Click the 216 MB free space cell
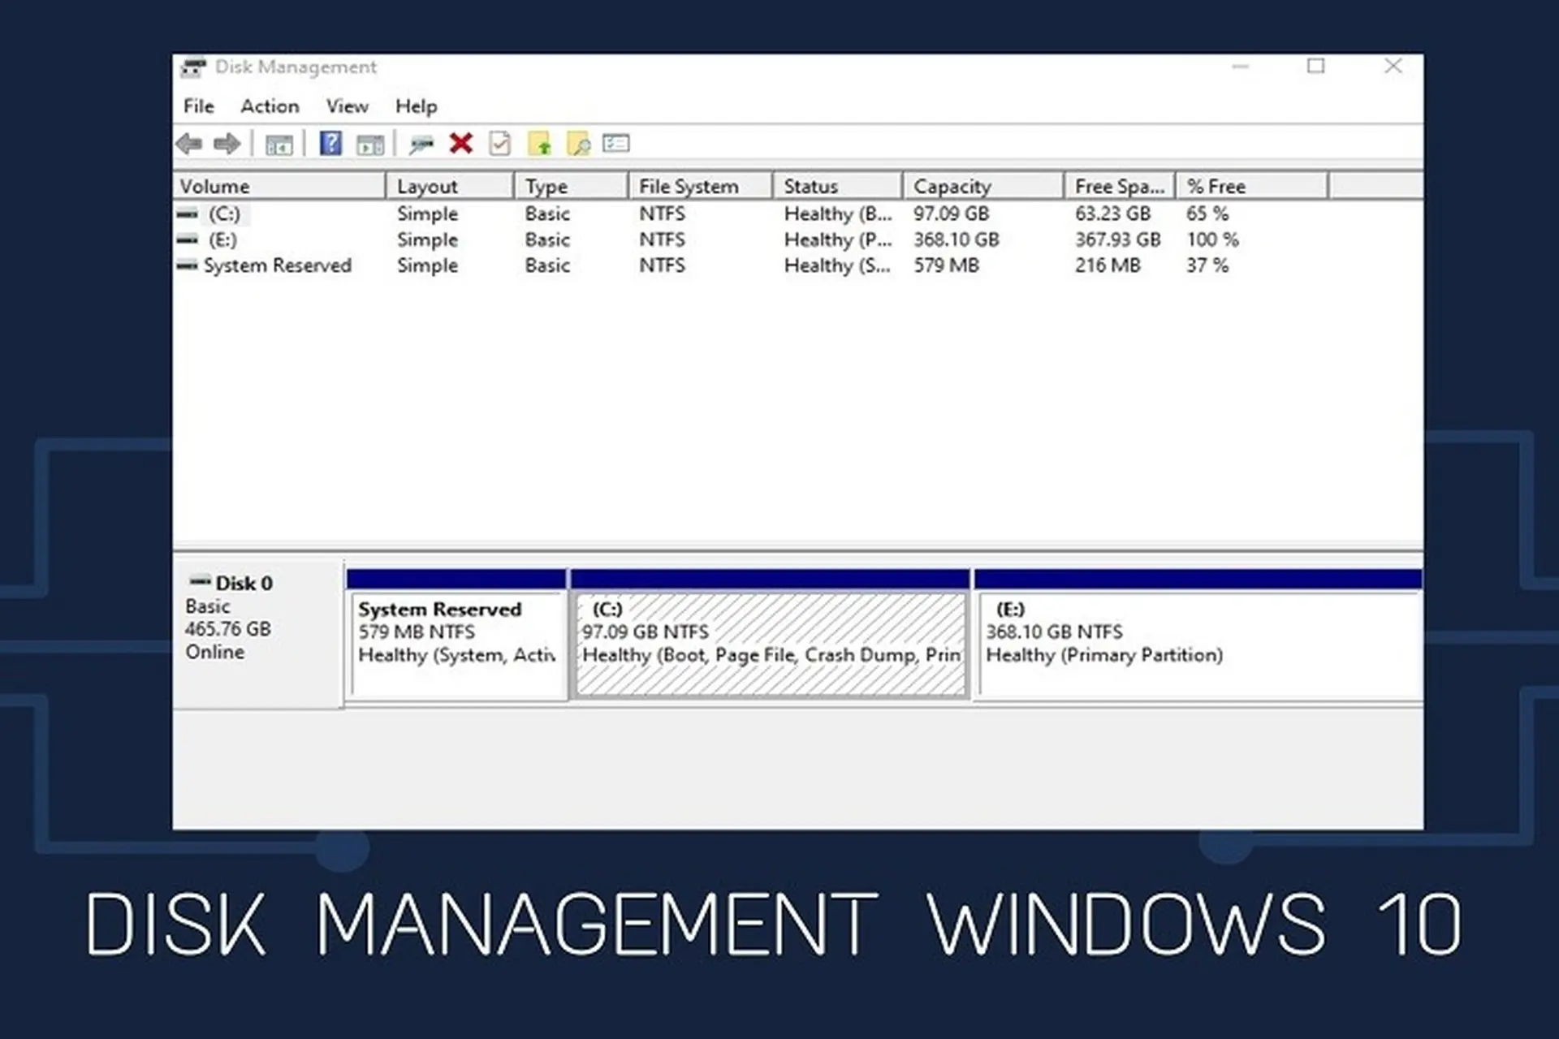 (1108, 265)
